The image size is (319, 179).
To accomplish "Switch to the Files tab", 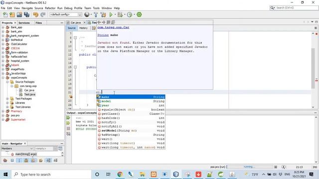I will pos(39,23).
